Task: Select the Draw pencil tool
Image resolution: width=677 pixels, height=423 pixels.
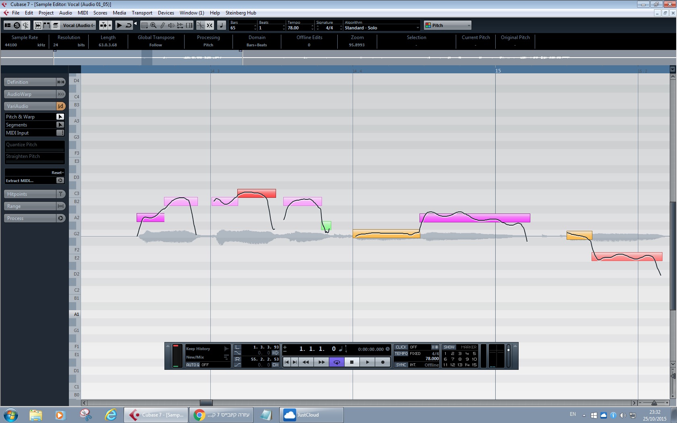Action: (x=162, y=25)
